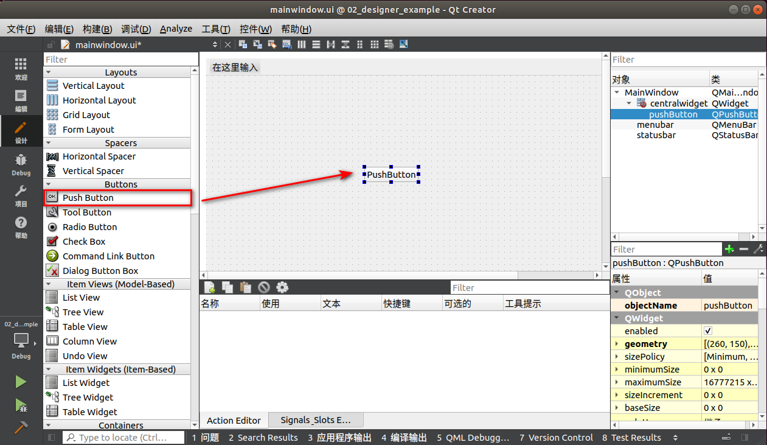
Task: Collapse Item Widgets (Item-Based) category
Action: pyautogui.click(x=49, y=370)
